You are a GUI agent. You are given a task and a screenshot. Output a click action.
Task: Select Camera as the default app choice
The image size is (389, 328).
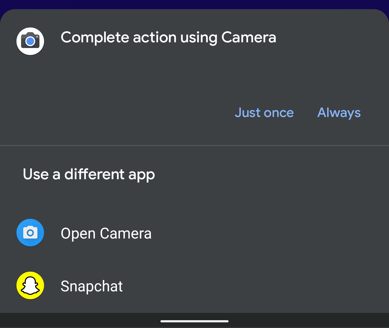(339, 113)
